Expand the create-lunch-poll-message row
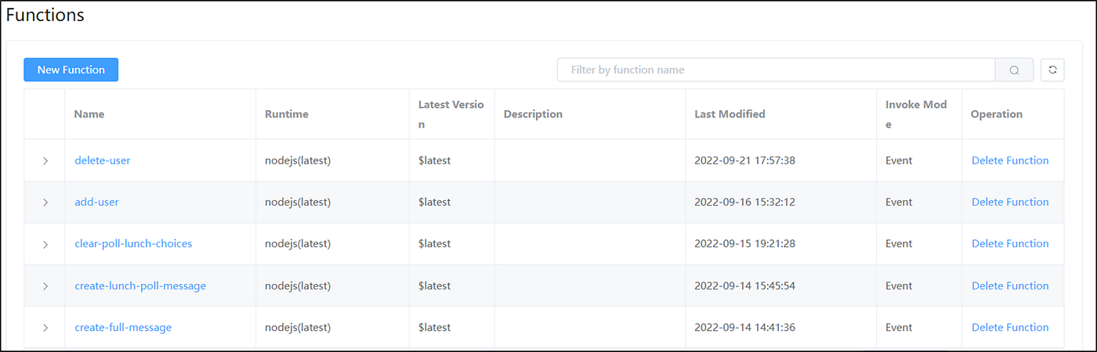The width and height of the screenshot is (1097, 352). pos(45,286)
